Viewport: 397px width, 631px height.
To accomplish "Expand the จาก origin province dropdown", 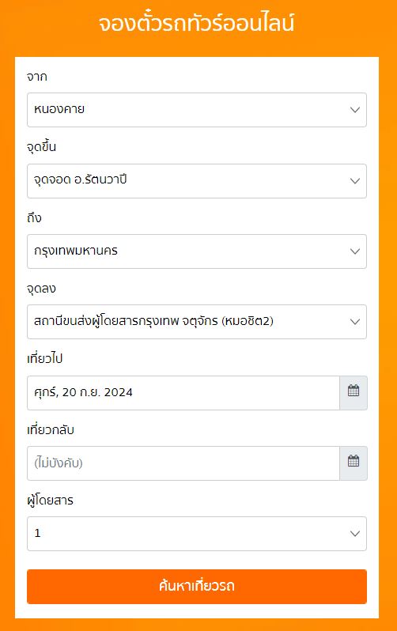I will [197, 110].
